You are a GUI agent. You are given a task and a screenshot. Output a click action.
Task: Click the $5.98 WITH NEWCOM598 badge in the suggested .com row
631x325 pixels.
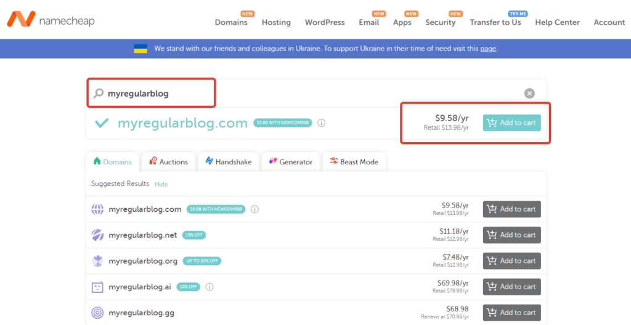pos(216,209)
